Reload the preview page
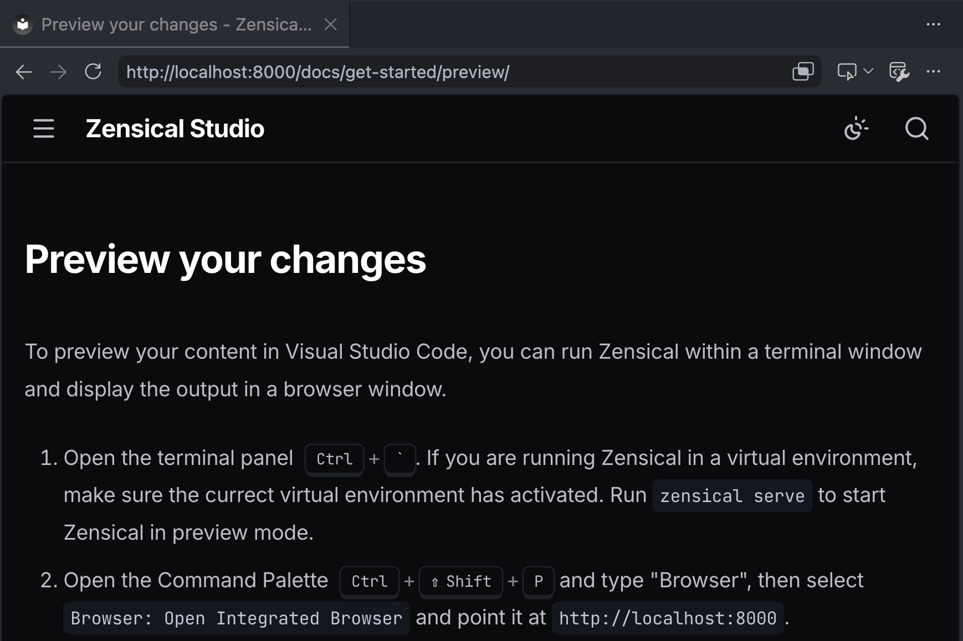The image size is (963, 641). [93, 71]
